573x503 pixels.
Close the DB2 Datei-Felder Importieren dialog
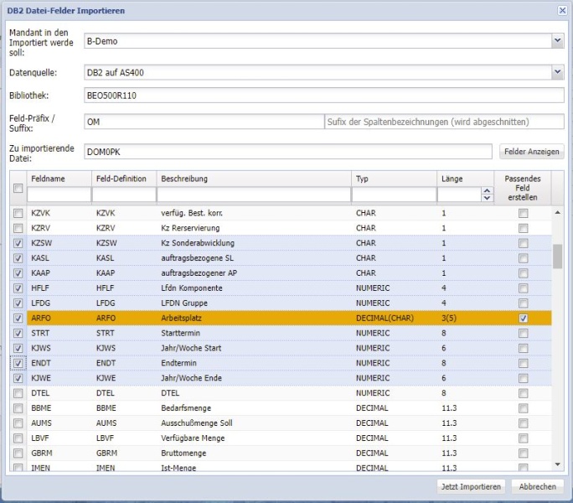pos(561,10)
